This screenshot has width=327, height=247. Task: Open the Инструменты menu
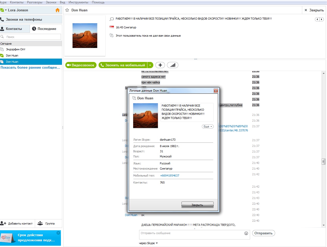(78, 2)
